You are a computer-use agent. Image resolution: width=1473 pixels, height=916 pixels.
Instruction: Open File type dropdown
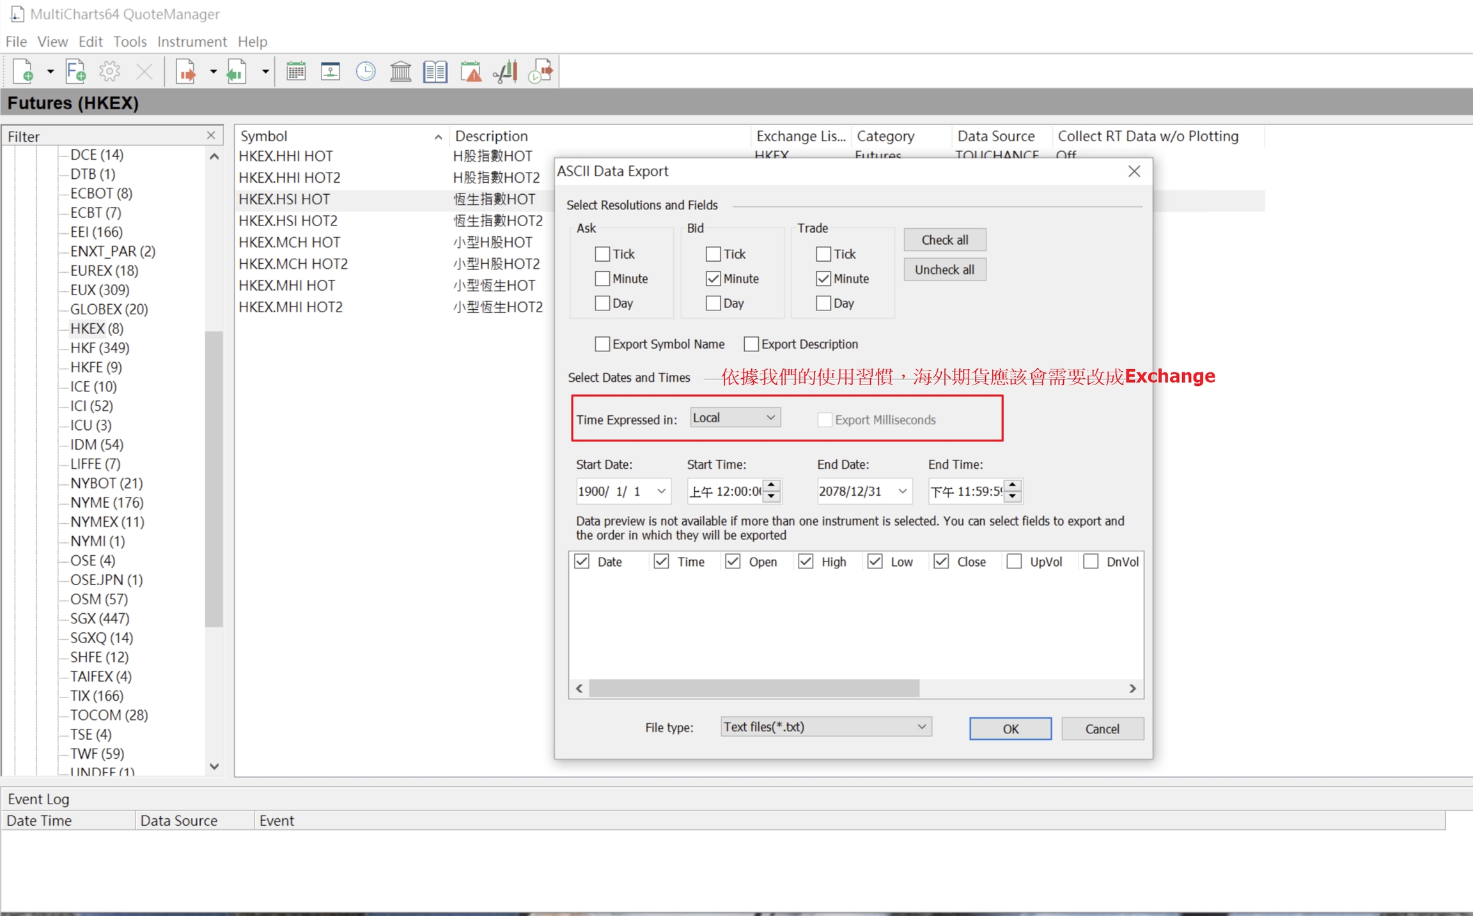[825, 727]
